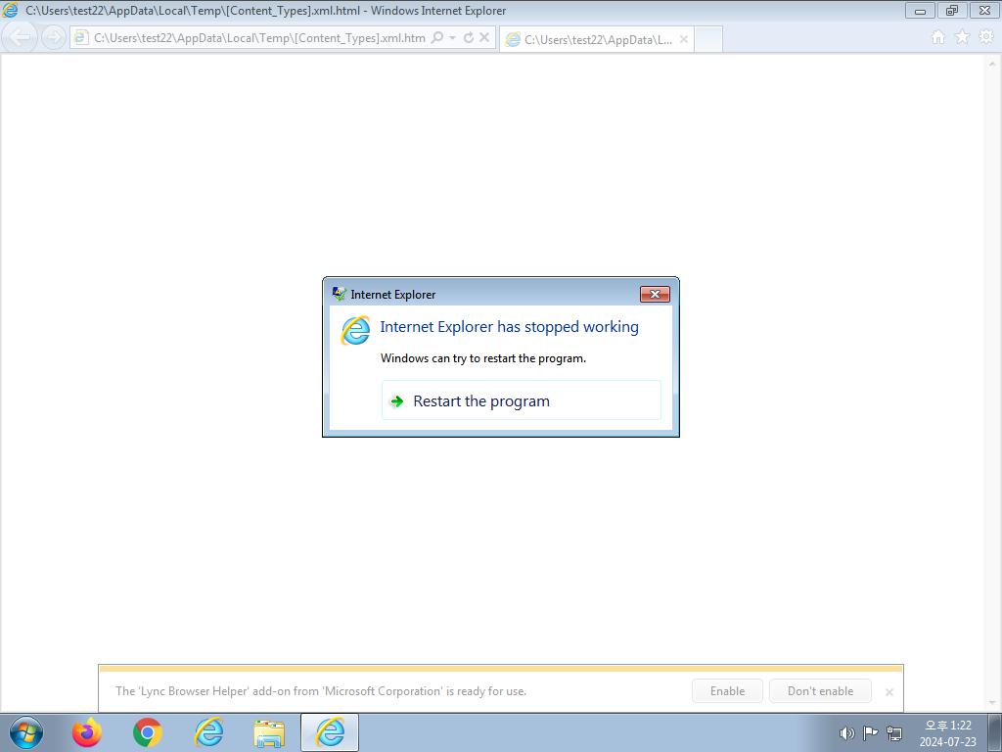Click the scrollbar up arrow
Screen dimensions: 1002x752
pos(992,64)
